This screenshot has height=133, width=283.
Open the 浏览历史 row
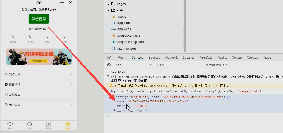coord(39,74)
